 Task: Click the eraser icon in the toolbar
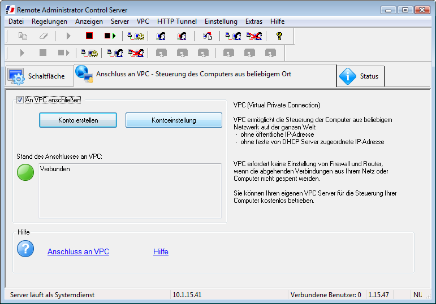44,36
